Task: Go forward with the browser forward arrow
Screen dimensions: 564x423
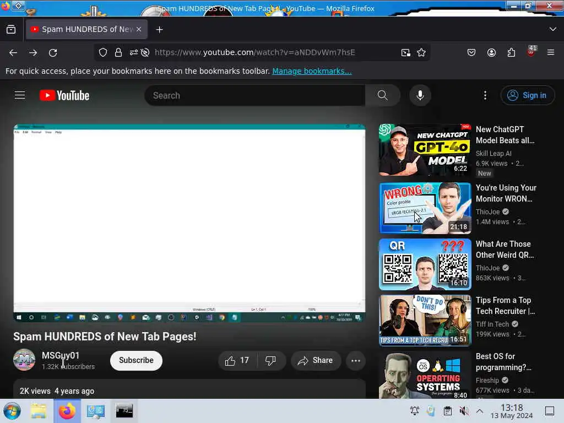Action: click(33, 53)
